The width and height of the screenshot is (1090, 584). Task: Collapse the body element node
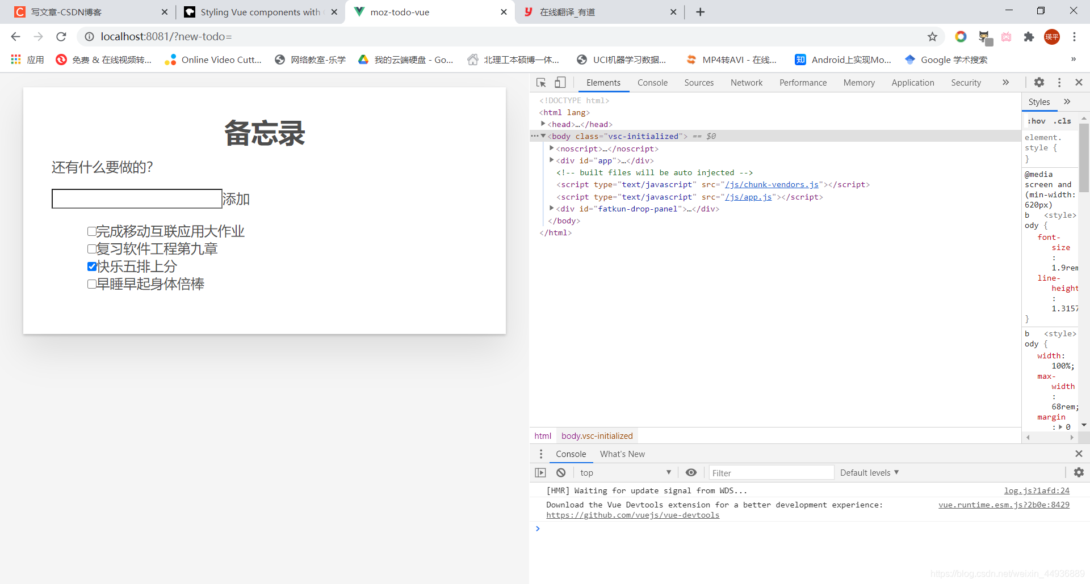point(543,136)
